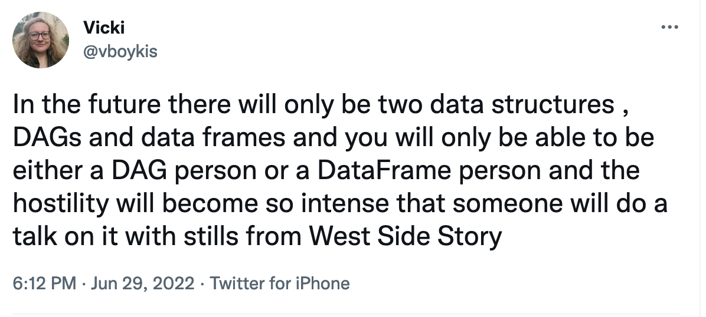
Task: Click the phrase "West Side Story"
Action: pyautogui.click(x=406, y=237)
